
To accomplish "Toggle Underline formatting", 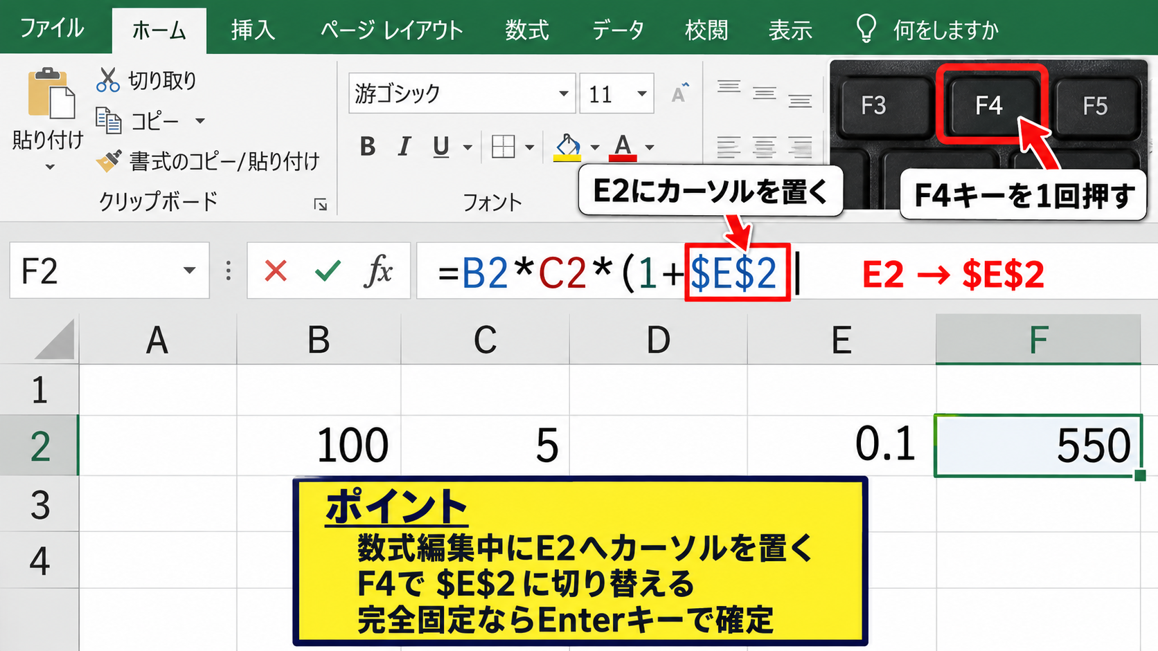I will tap(441, 147).
